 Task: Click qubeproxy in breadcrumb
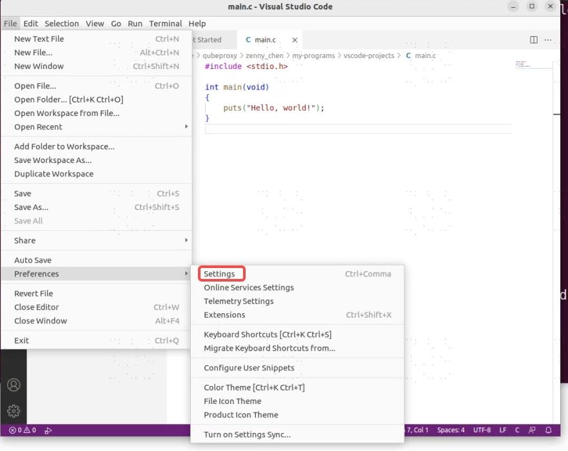pyautogui.click(x=219, y=55)
